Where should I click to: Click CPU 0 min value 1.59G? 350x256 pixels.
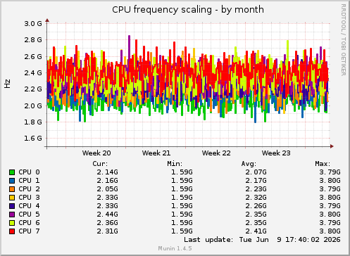pyautogui.click(x=182, y=172)
